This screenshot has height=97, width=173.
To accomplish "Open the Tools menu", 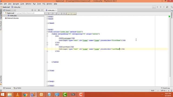I will tap(39, 4).
